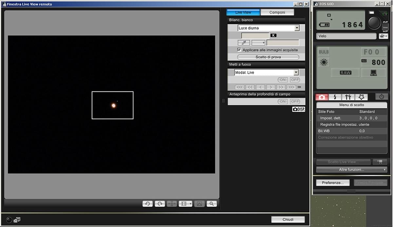Rotate the live view image left
The width and height of the screenshot is (393, 227).
pyautogui.click(x=147, y=204)
